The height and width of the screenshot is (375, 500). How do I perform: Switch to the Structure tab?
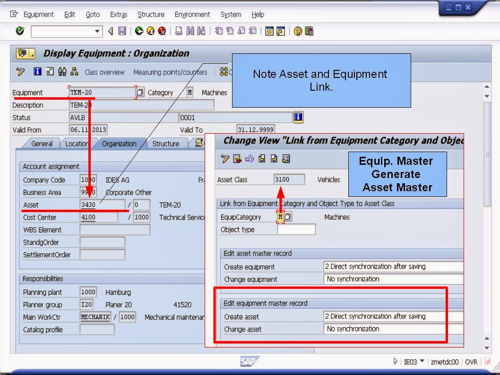pos(166,143)
